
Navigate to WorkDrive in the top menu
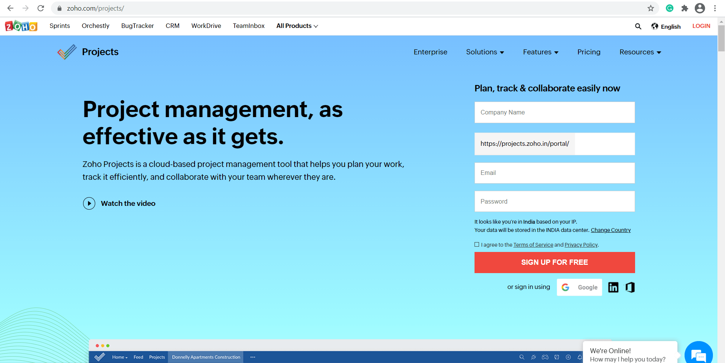206,26
